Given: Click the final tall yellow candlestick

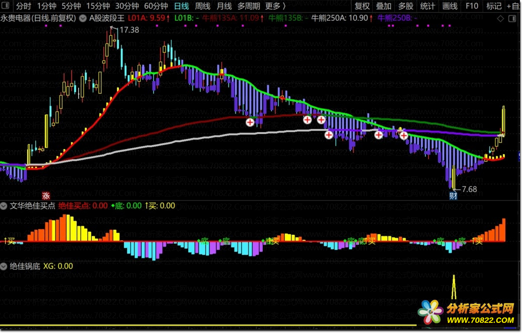Looking at the screenshot, I should (x=503, y=121).
